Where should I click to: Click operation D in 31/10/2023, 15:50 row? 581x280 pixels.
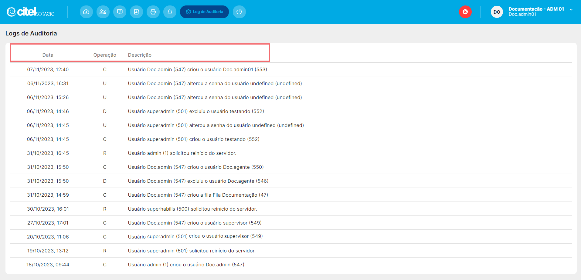105,181
